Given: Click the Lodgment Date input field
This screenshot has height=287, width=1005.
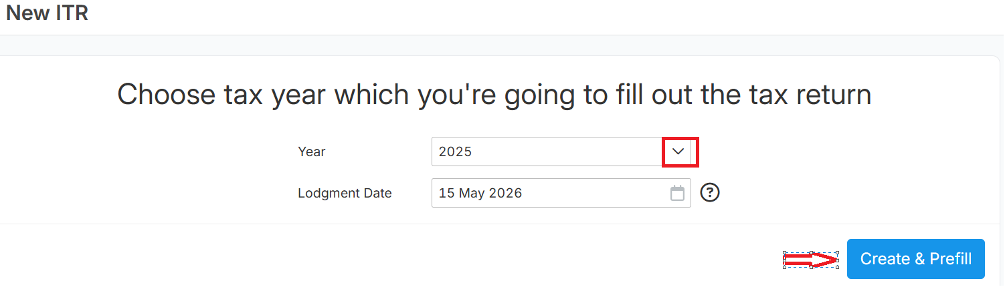Looking at the screenshot, I should 561,193.
